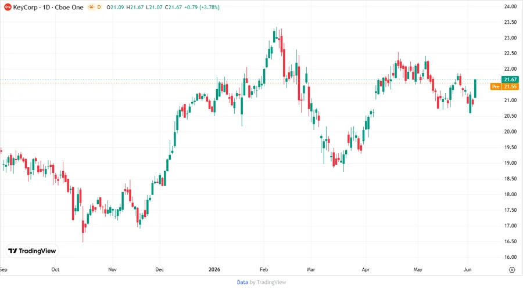Click the 20.50 price axis label
Viewport: 523px width, 289px height.
coord(510,116)
